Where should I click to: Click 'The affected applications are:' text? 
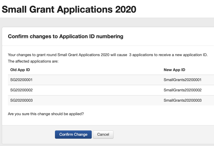pos(33,61)
